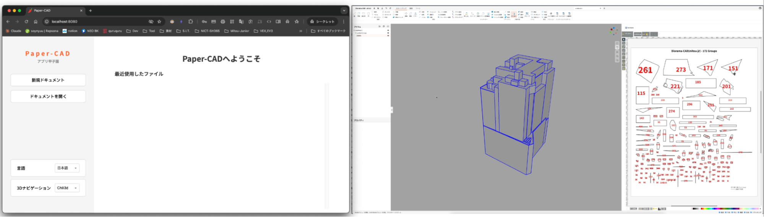Open the browser extensions puzzle icon
This screenshot has height=217, width=764.
(x=191, y=22)
